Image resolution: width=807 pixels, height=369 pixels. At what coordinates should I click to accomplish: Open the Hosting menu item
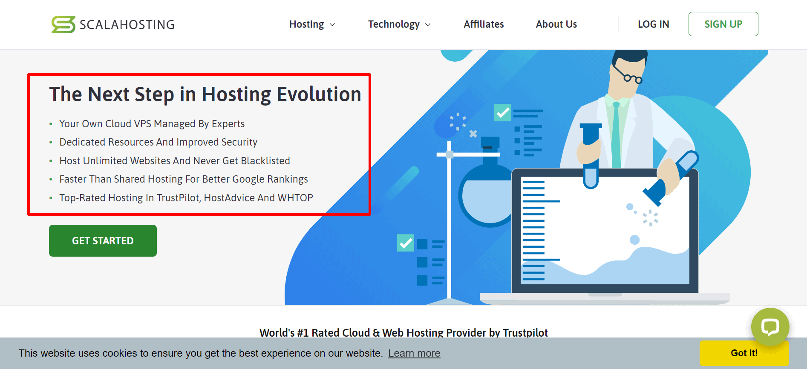click(x=307, y=24)
